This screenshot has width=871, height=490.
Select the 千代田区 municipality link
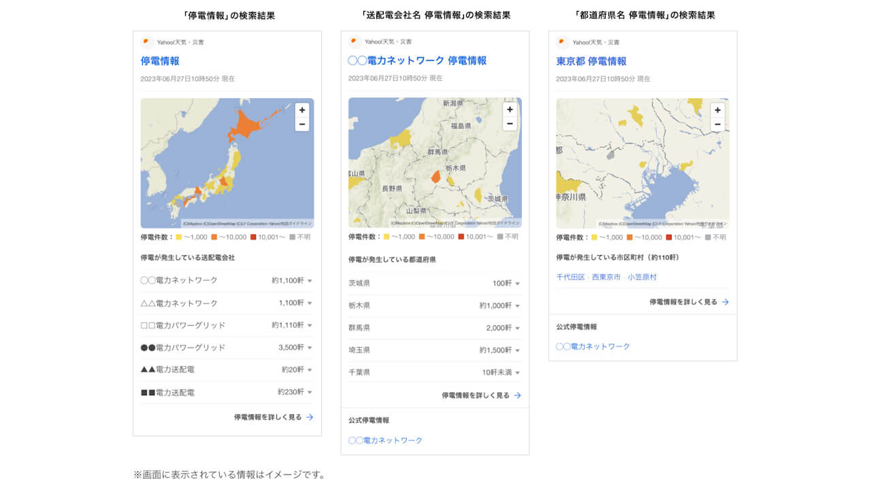tap(570, 277)
